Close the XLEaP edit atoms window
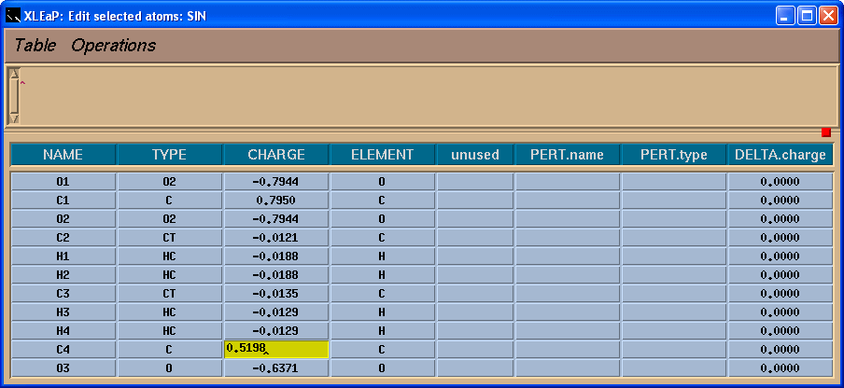 (x=828, y=16)
